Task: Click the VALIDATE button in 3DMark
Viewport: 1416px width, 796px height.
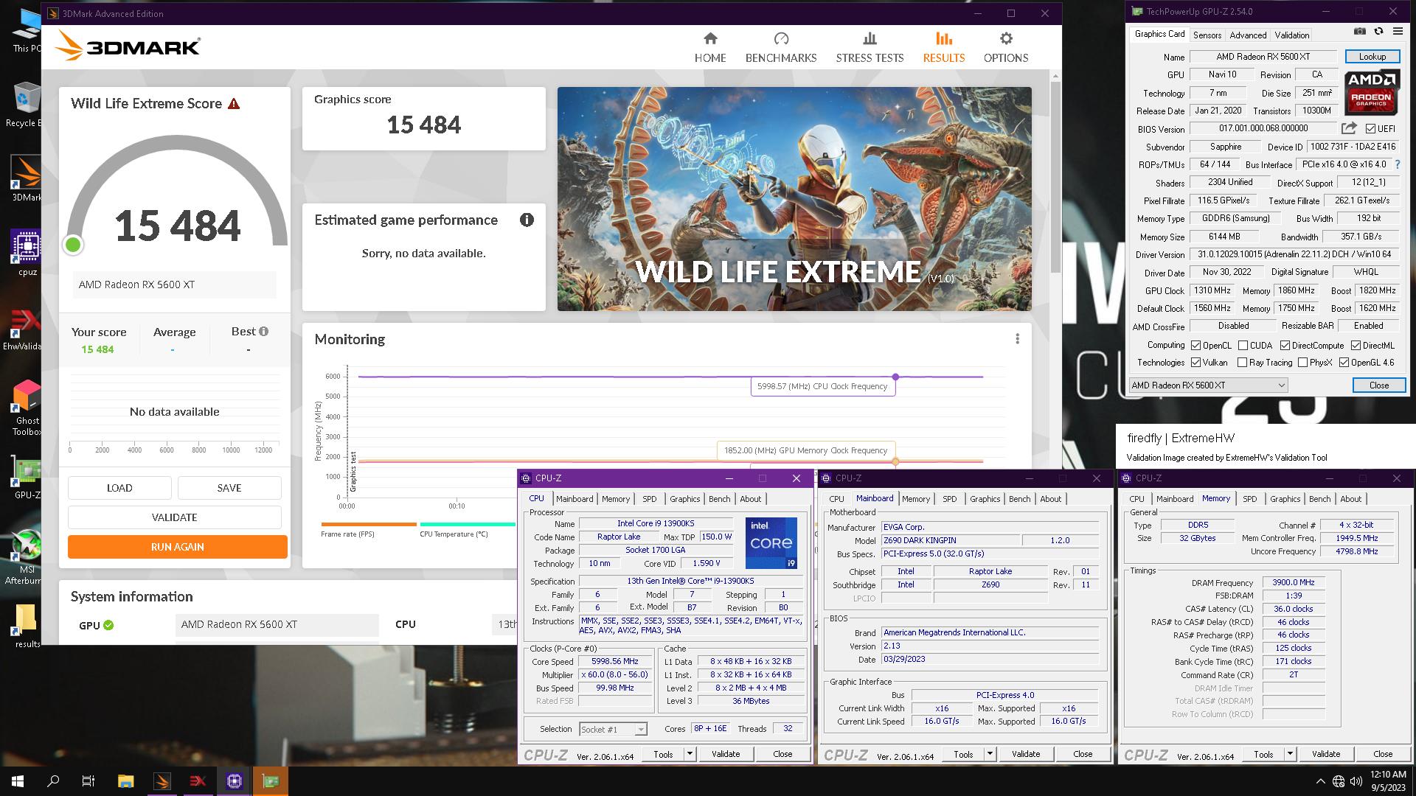Action: click(x=175, y=517)
